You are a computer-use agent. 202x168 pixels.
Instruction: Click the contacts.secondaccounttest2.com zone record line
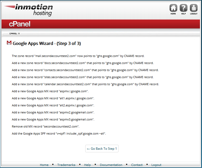[x=85, y=70]
